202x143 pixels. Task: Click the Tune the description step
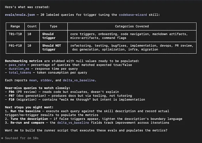(28, 119)
